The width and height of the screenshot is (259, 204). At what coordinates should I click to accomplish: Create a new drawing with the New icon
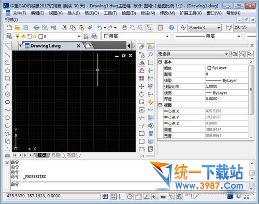[9, 27]
